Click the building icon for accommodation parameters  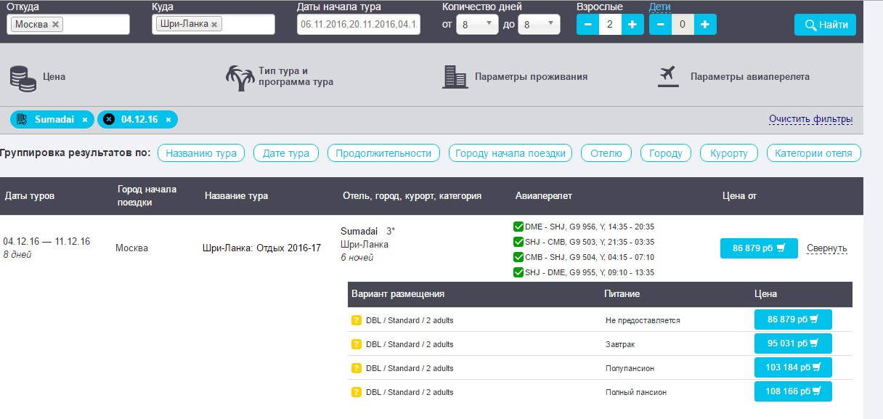click(x=455, y=77)
